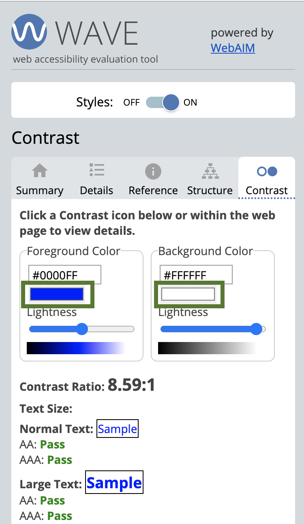The width and height of the screenshot is (304, 524).
Task: Select the Details list icon
Action: coord(96,170)
